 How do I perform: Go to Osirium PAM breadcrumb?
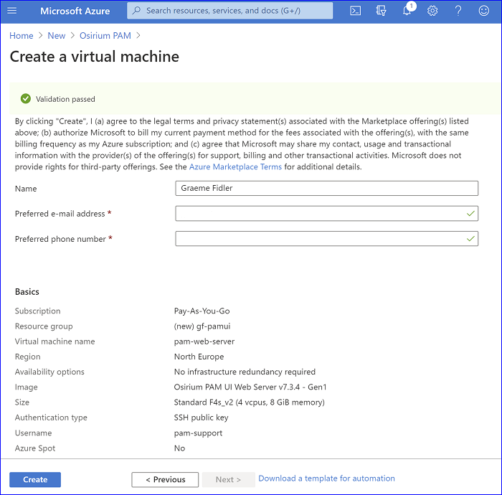105,36
